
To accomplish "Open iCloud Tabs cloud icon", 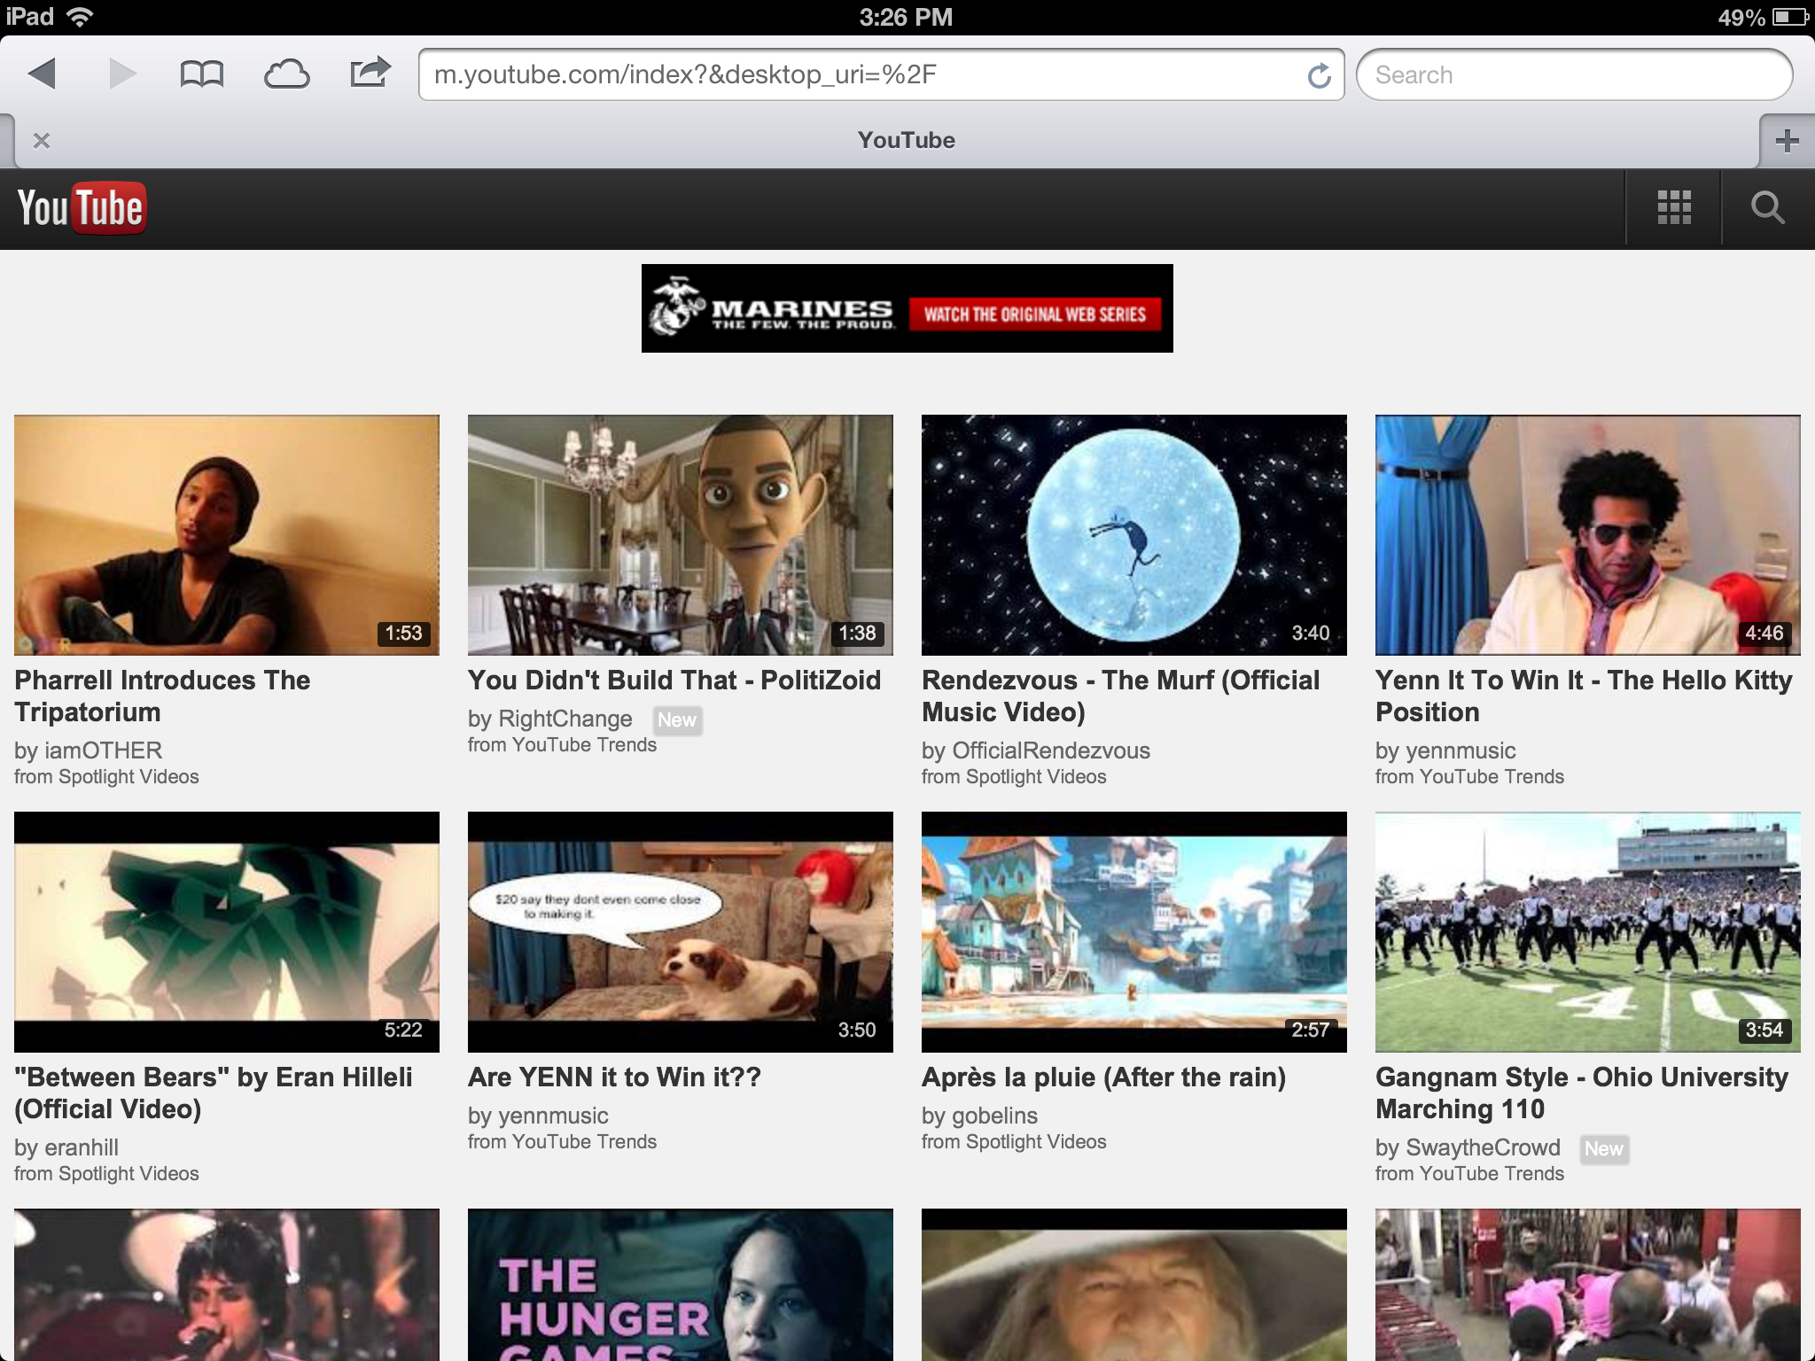I will (287, 74).
